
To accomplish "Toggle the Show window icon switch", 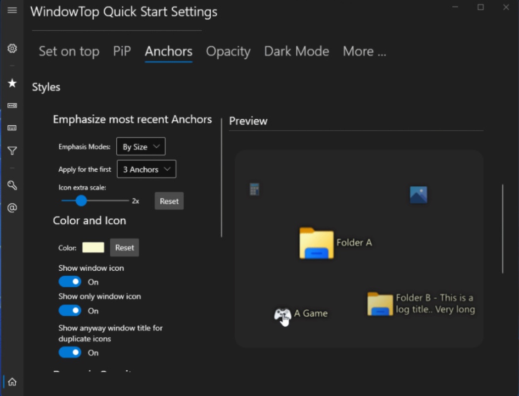I will point(70,282).
